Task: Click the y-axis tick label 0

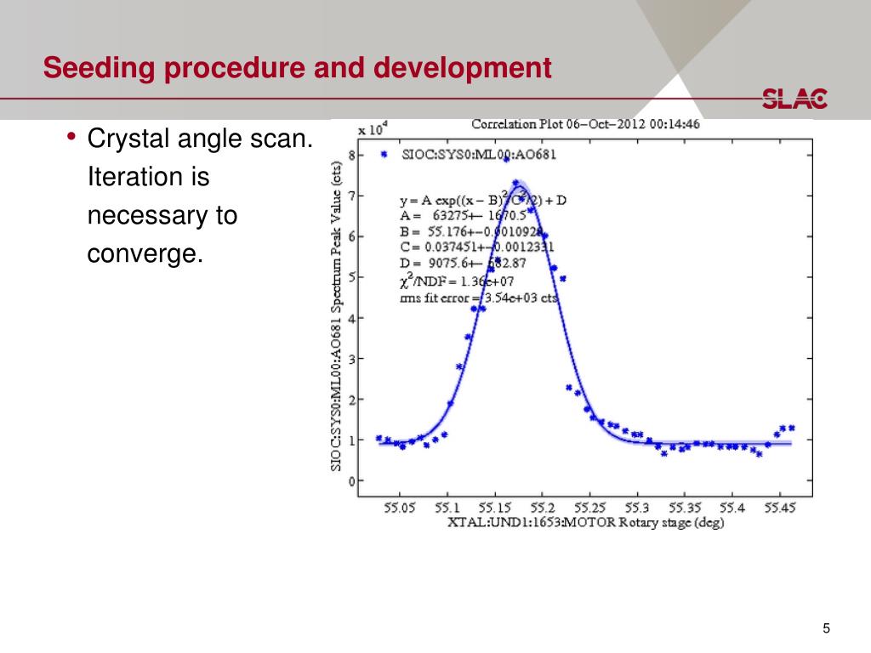Action: pos(351,481)
